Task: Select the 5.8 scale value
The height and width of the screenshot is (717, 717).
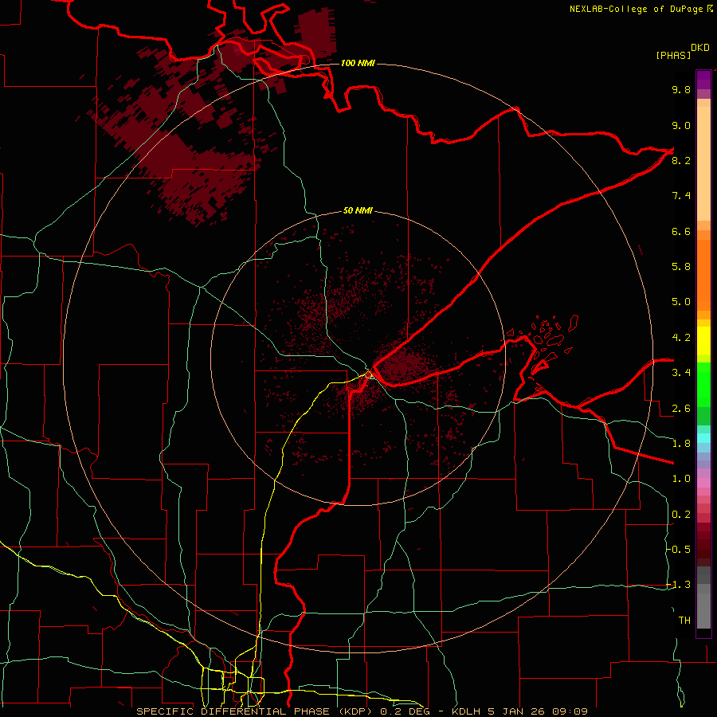Action: pos(681,267)
